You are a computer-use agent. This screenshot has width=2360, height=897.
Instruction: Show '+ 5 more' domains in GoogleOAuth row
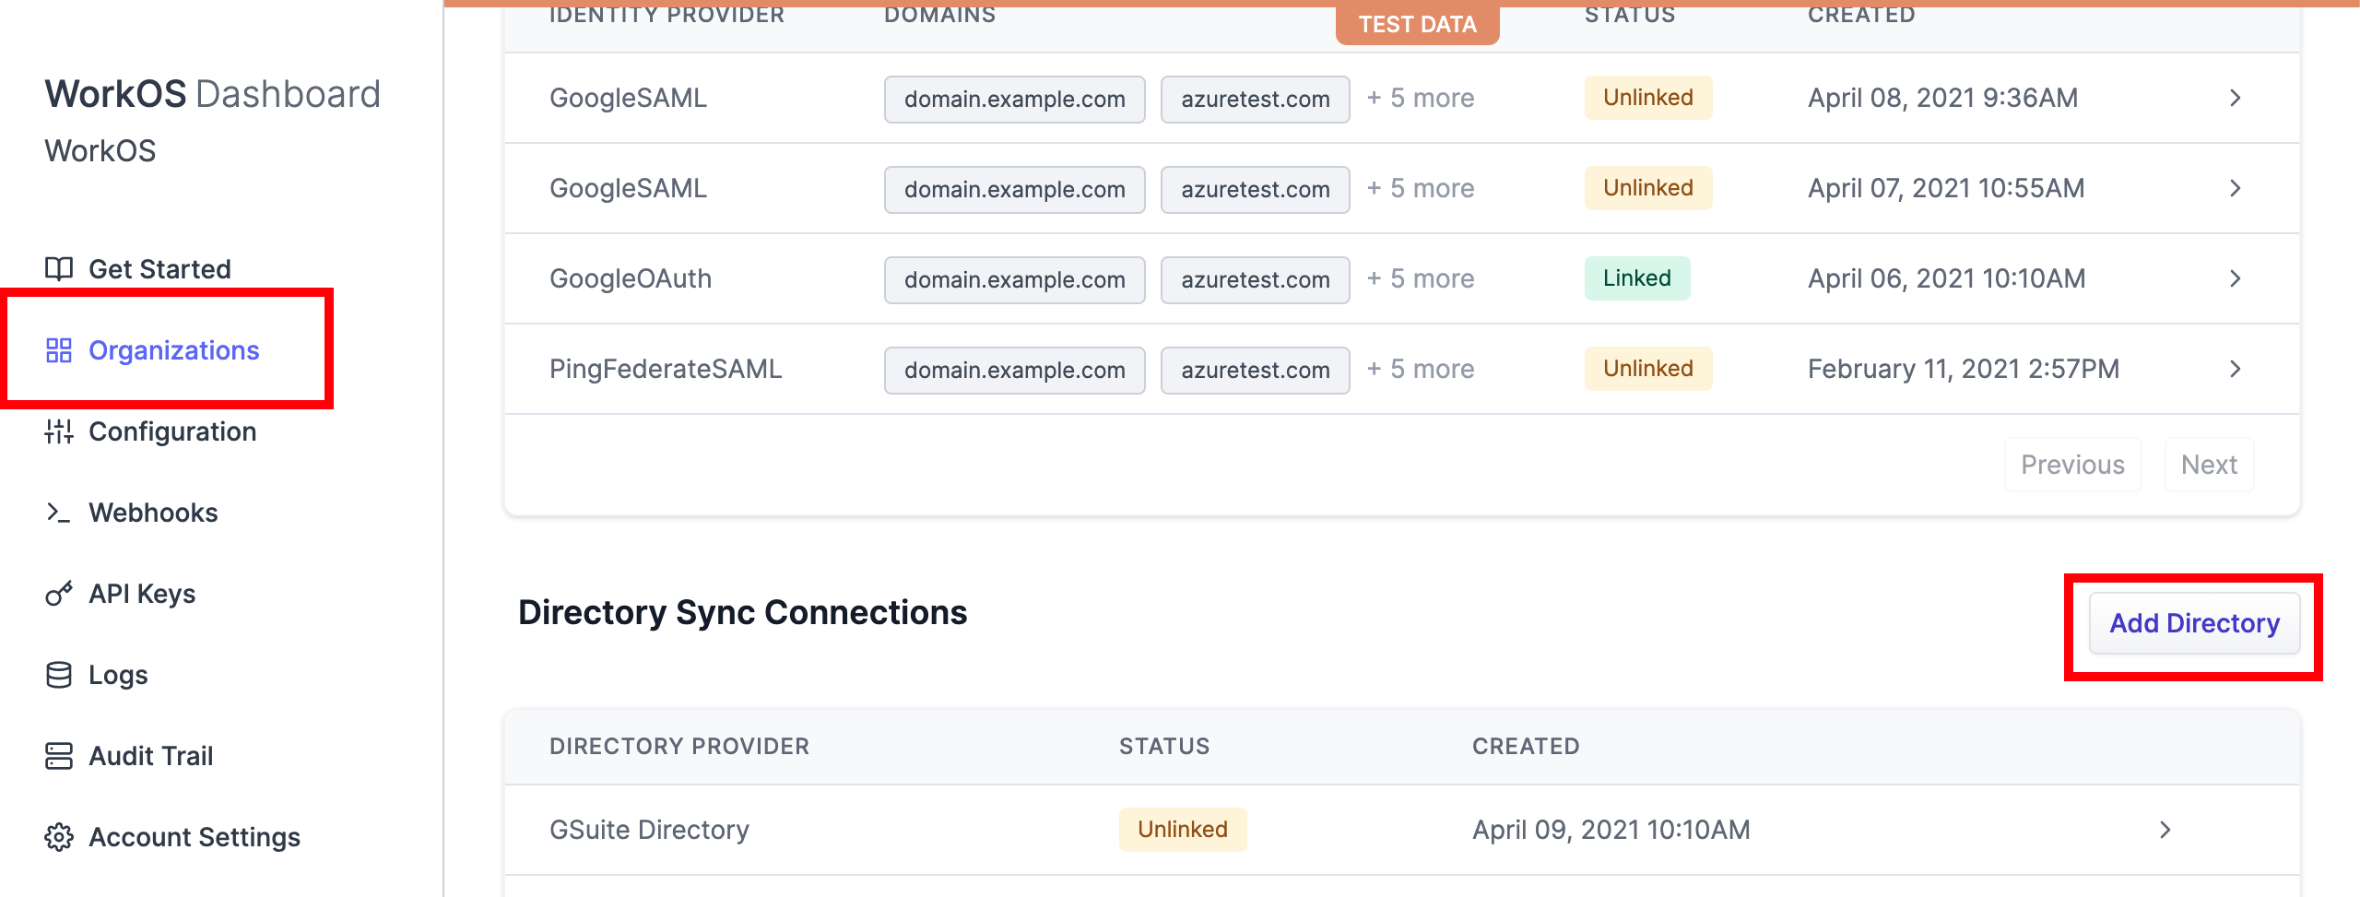point(1420,278)
